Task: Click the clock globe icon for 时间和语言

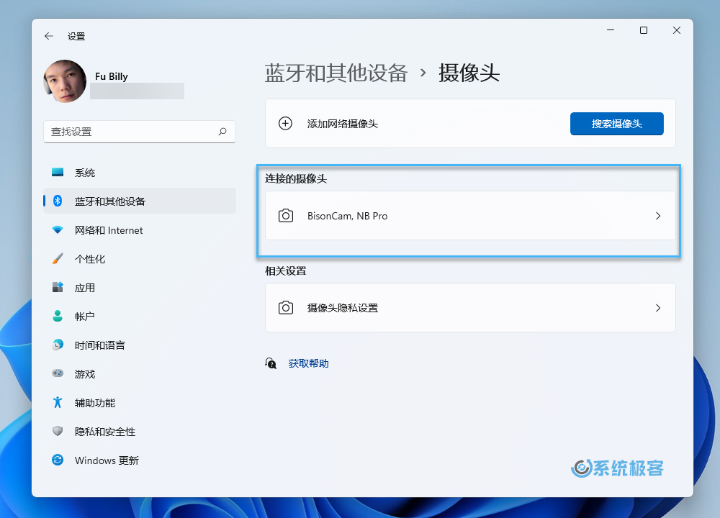Action: click(x=58, y=345)
